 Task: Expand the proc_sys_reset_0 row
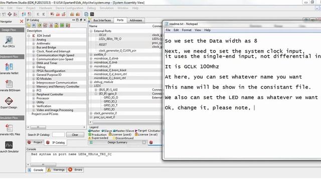coord(91,117)
